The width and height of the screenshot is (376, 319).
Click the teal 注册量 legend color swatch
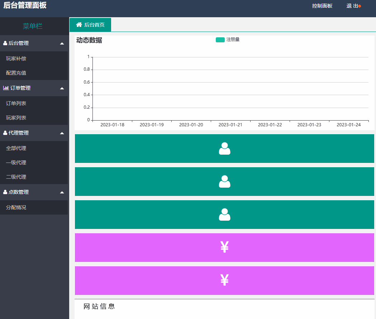220,39
